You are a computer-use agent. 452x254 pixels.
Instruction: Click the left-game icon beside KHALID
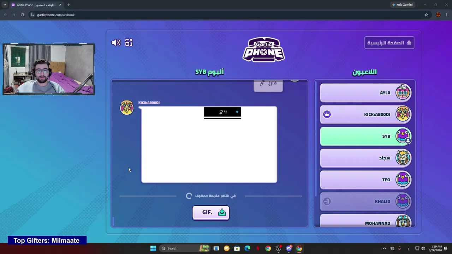click(x=327, y=201)
